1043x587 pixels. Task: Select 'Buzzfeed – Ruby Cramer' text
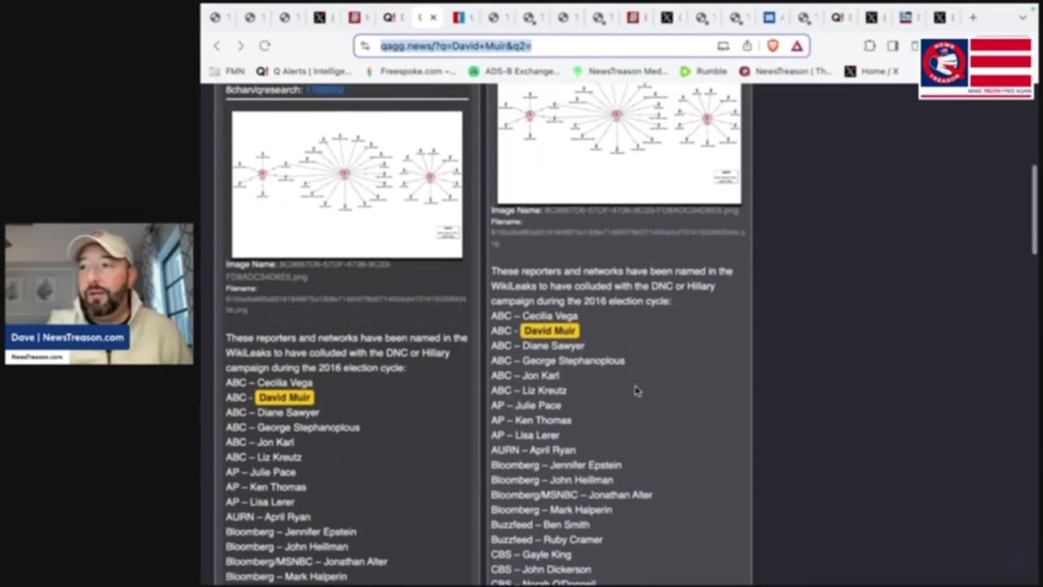click(x=547, y=540)
